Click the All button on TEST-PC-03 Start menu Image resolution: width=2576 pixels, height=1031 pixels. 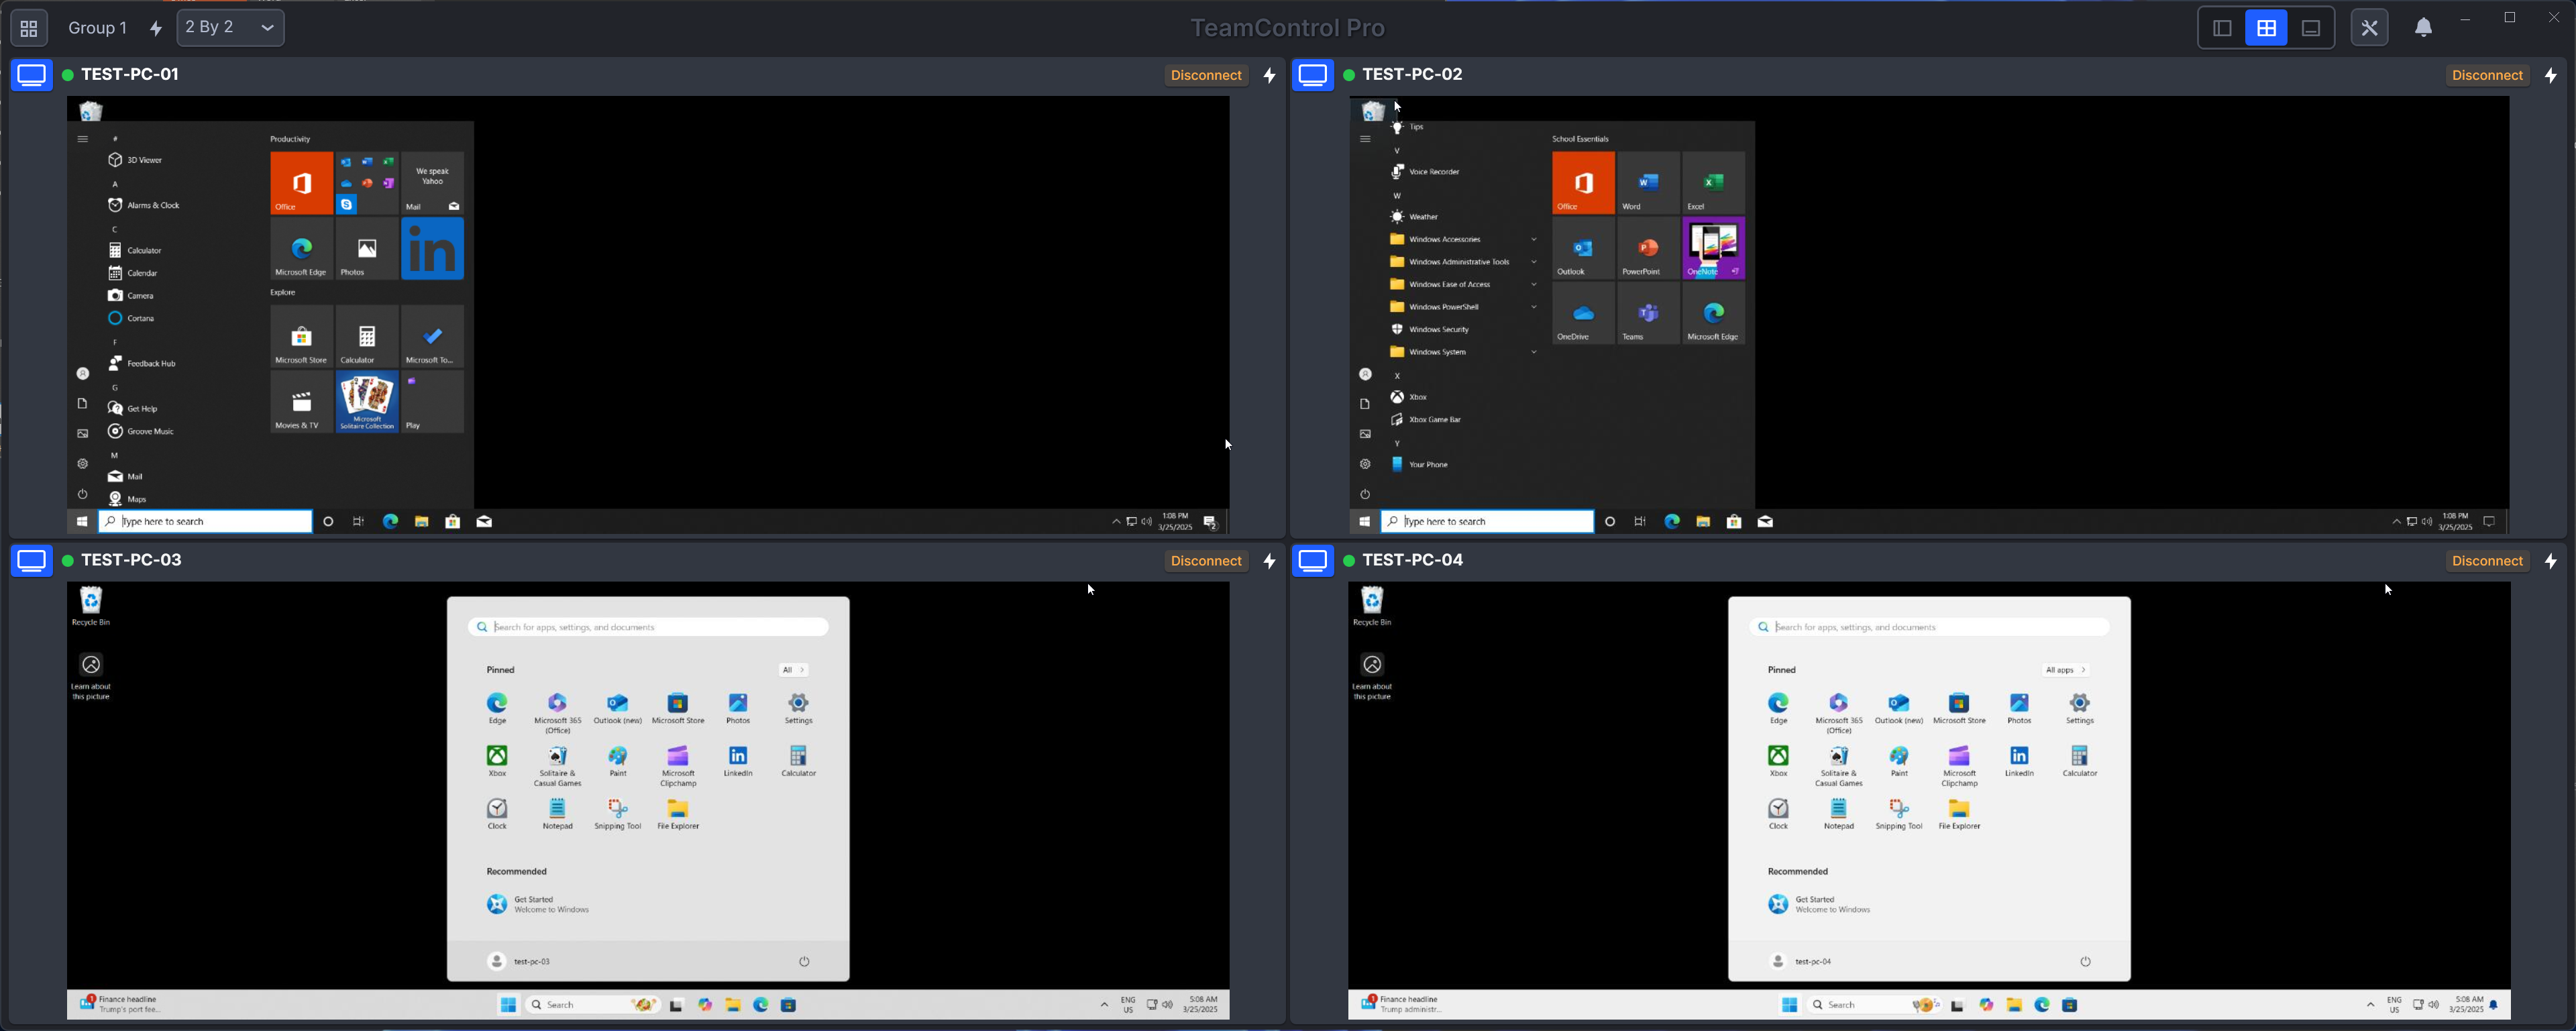tap(793, 670)
